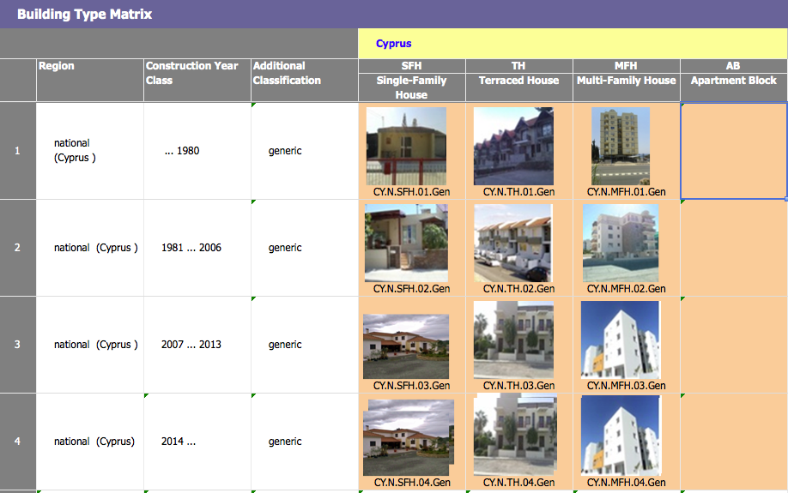The image size is (788, 493).
Task: Select row header number 1
Action: [17, 151]
